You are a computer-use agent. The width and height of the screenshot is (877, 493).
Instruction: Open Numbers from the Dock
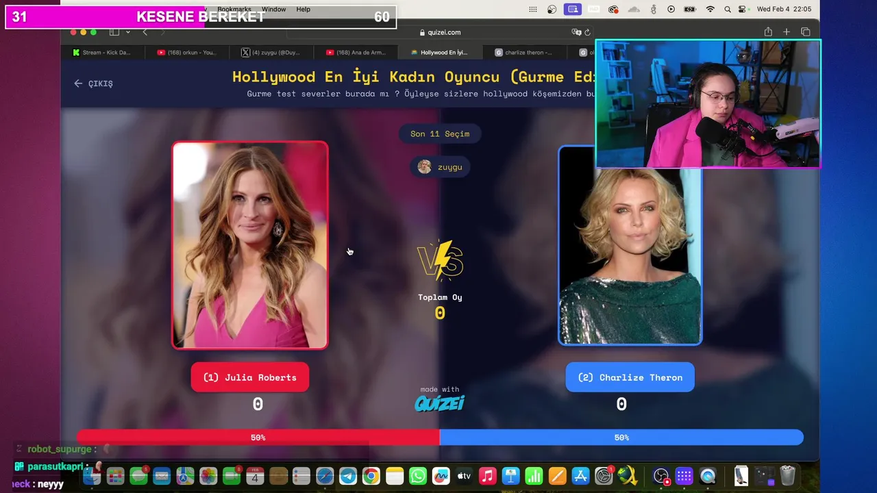(534, 476)
